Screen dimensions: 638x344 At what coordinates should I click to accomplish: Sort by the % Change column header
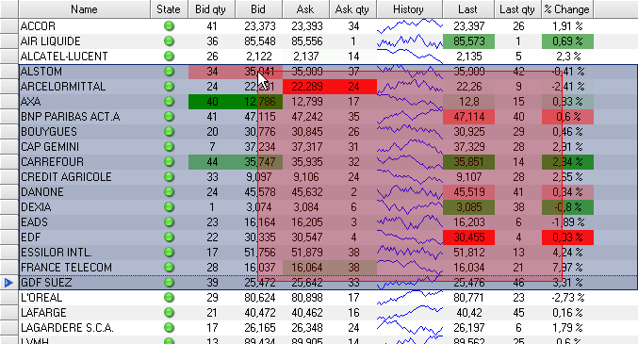[567, 9]
